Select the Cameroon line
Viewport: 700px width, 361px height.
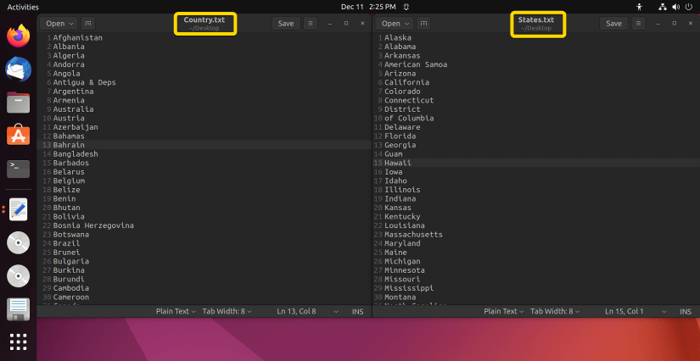point(71,297)
